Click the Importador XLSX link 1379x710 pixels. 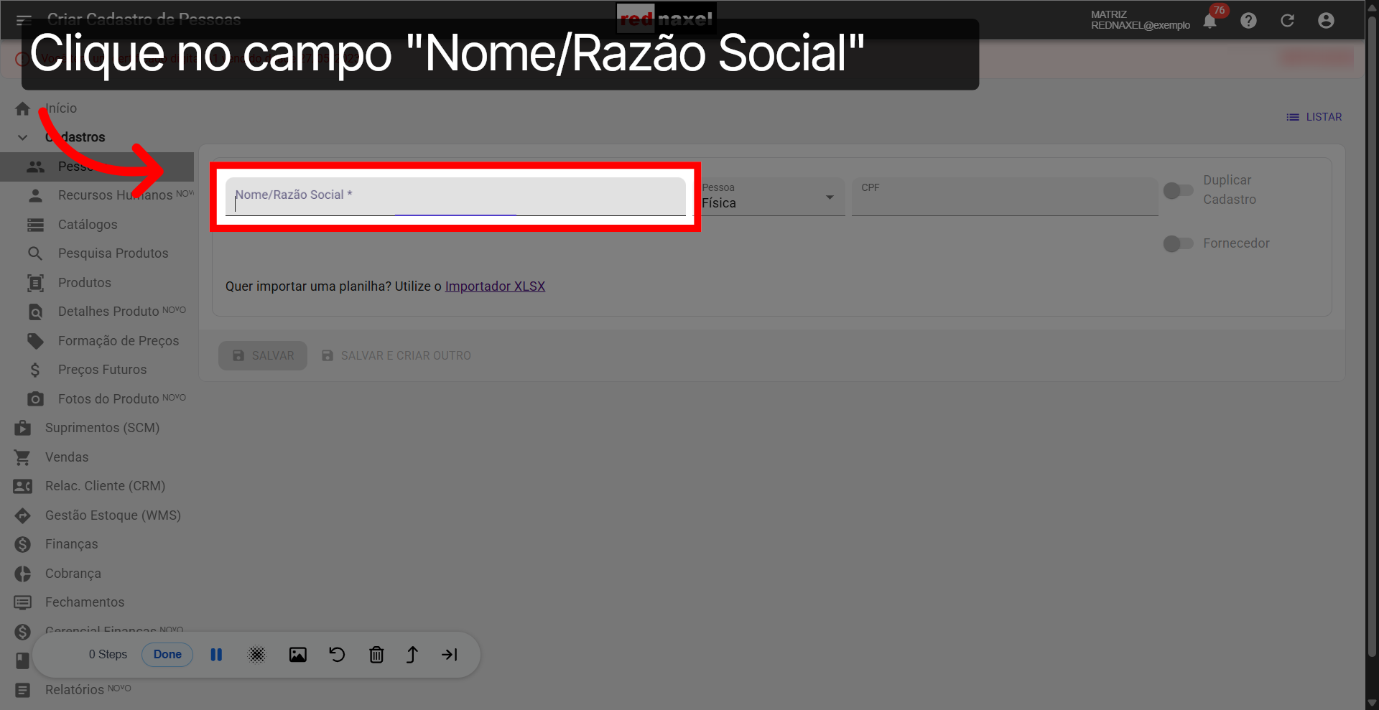pos(495,286)
